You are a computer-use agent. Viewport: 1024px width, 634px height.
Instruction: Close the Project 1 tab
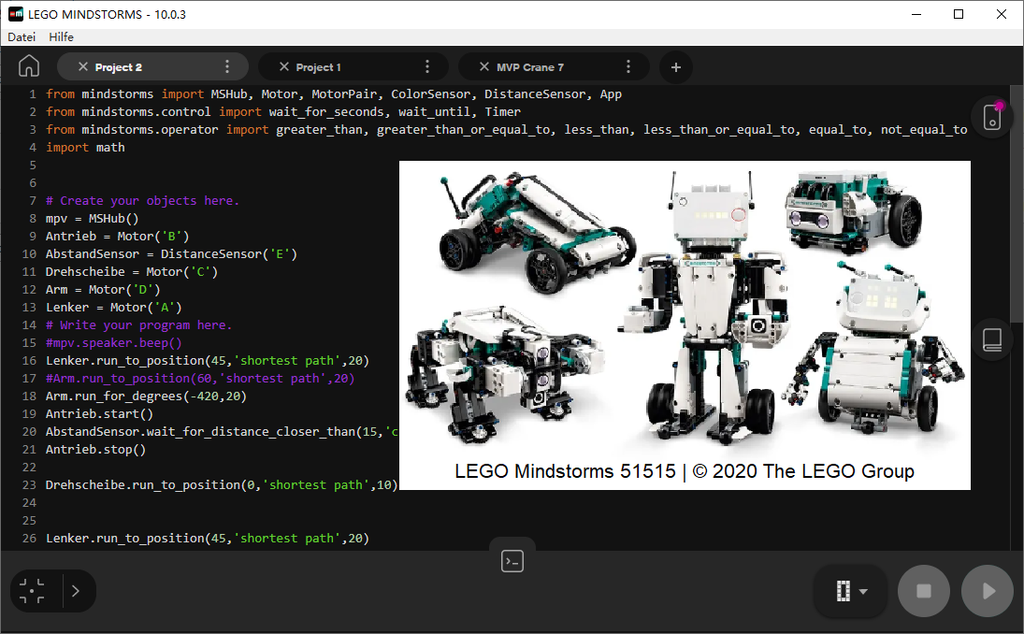(x=283, y=66)
